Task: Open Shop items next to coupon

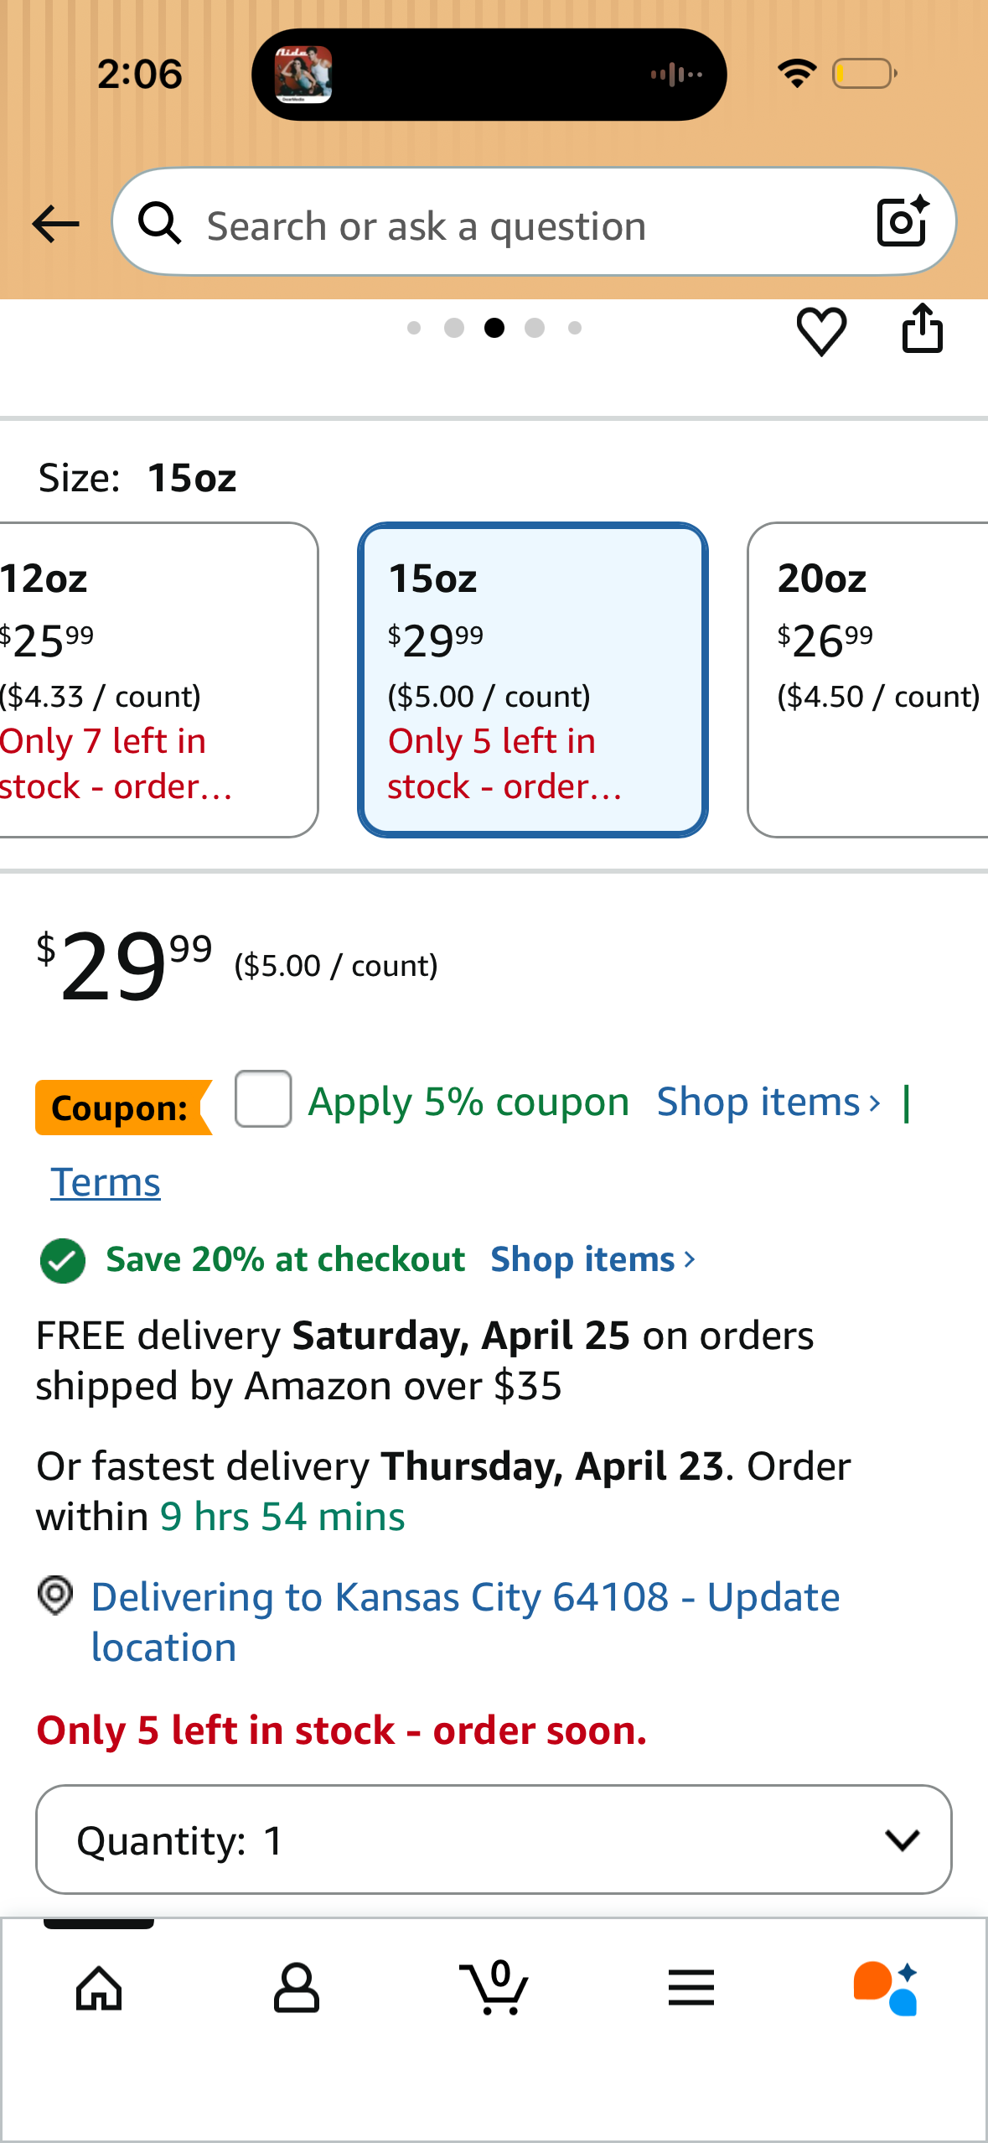Action: (x=768, y=1102)
